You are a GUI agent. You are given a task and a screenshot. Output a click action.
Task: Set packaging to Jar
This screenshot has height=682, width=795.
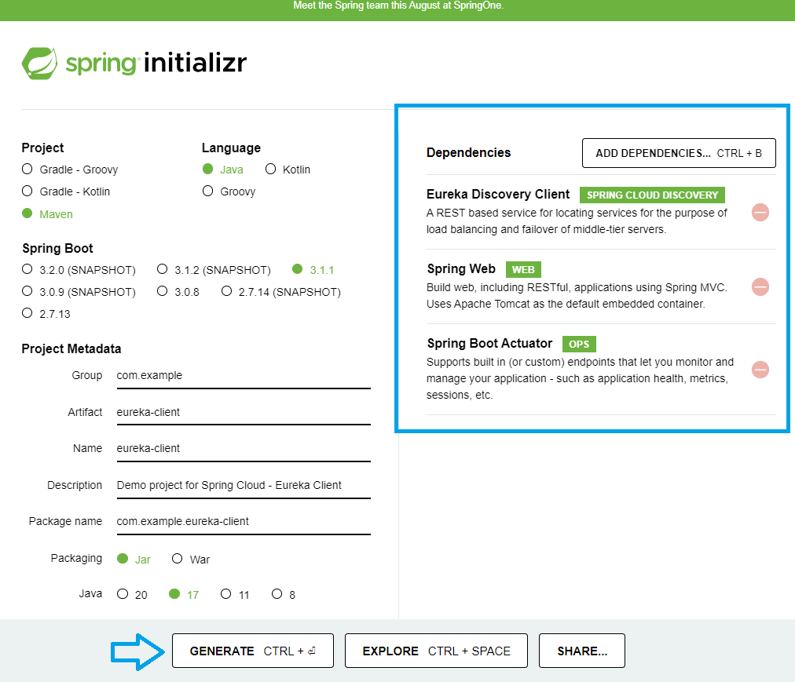point(134,559)
